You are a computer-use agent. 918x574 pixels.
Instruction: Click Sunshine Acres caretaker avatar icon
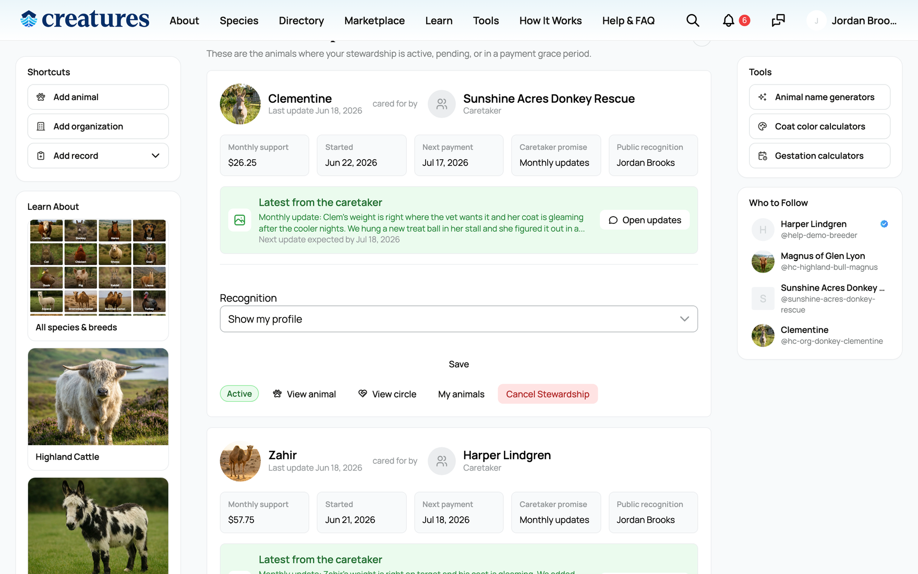(442, 104)
